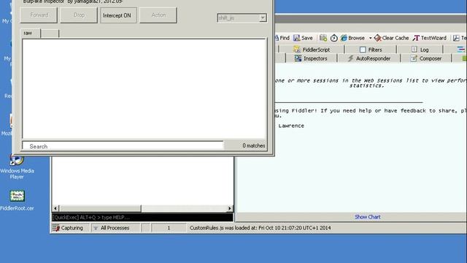
Task: Switch to the Inspectors tab
Action: tap(311, 58)
